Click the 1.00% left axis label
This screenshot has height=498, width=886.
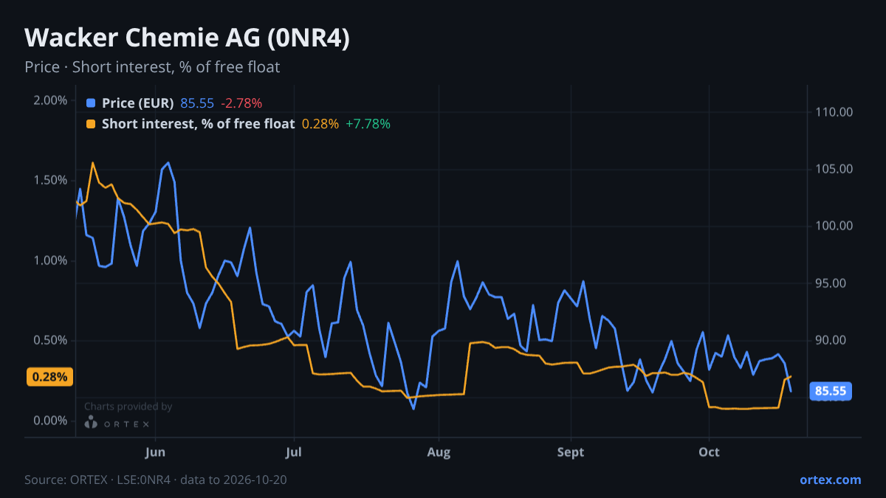click(51, 260)
